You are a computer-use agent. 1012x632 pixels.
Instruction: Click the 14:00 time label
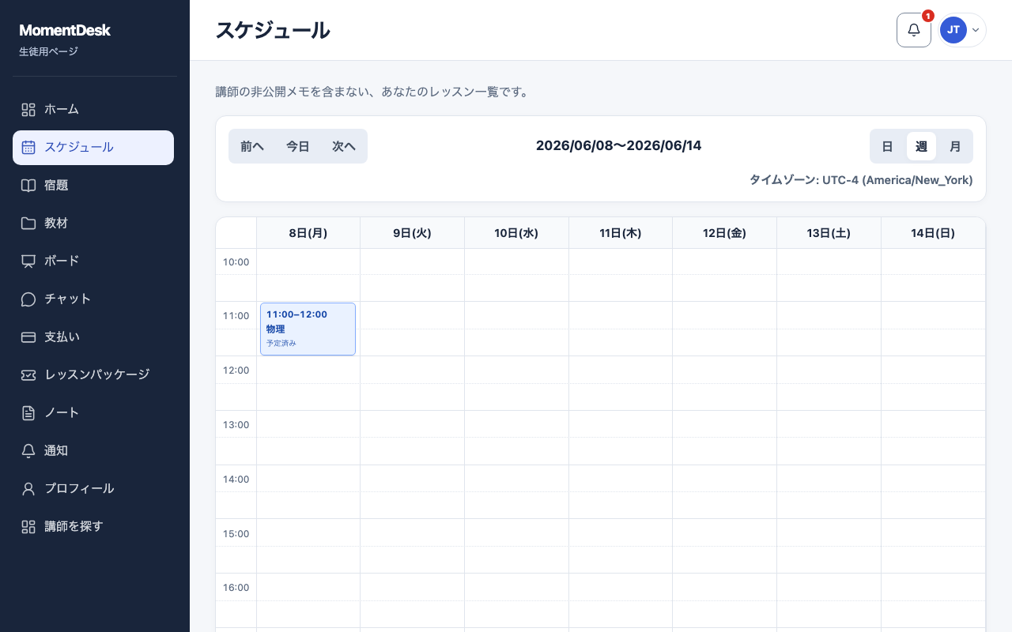[236, 480]
